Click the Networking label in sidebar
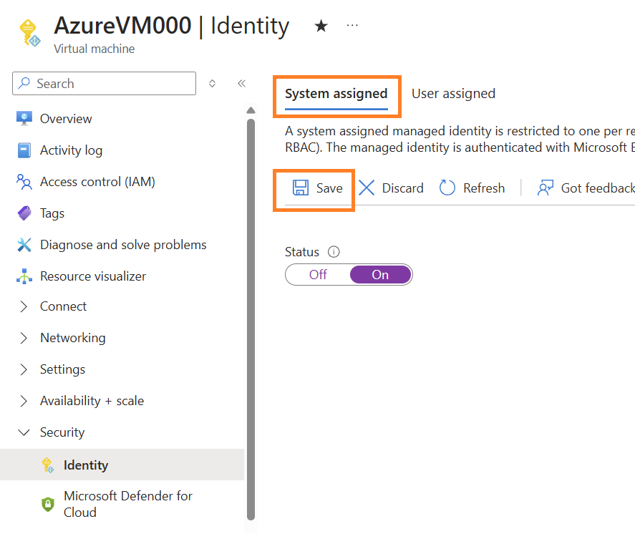Screen dimensions: 635x534 click(x=73, y=338)
